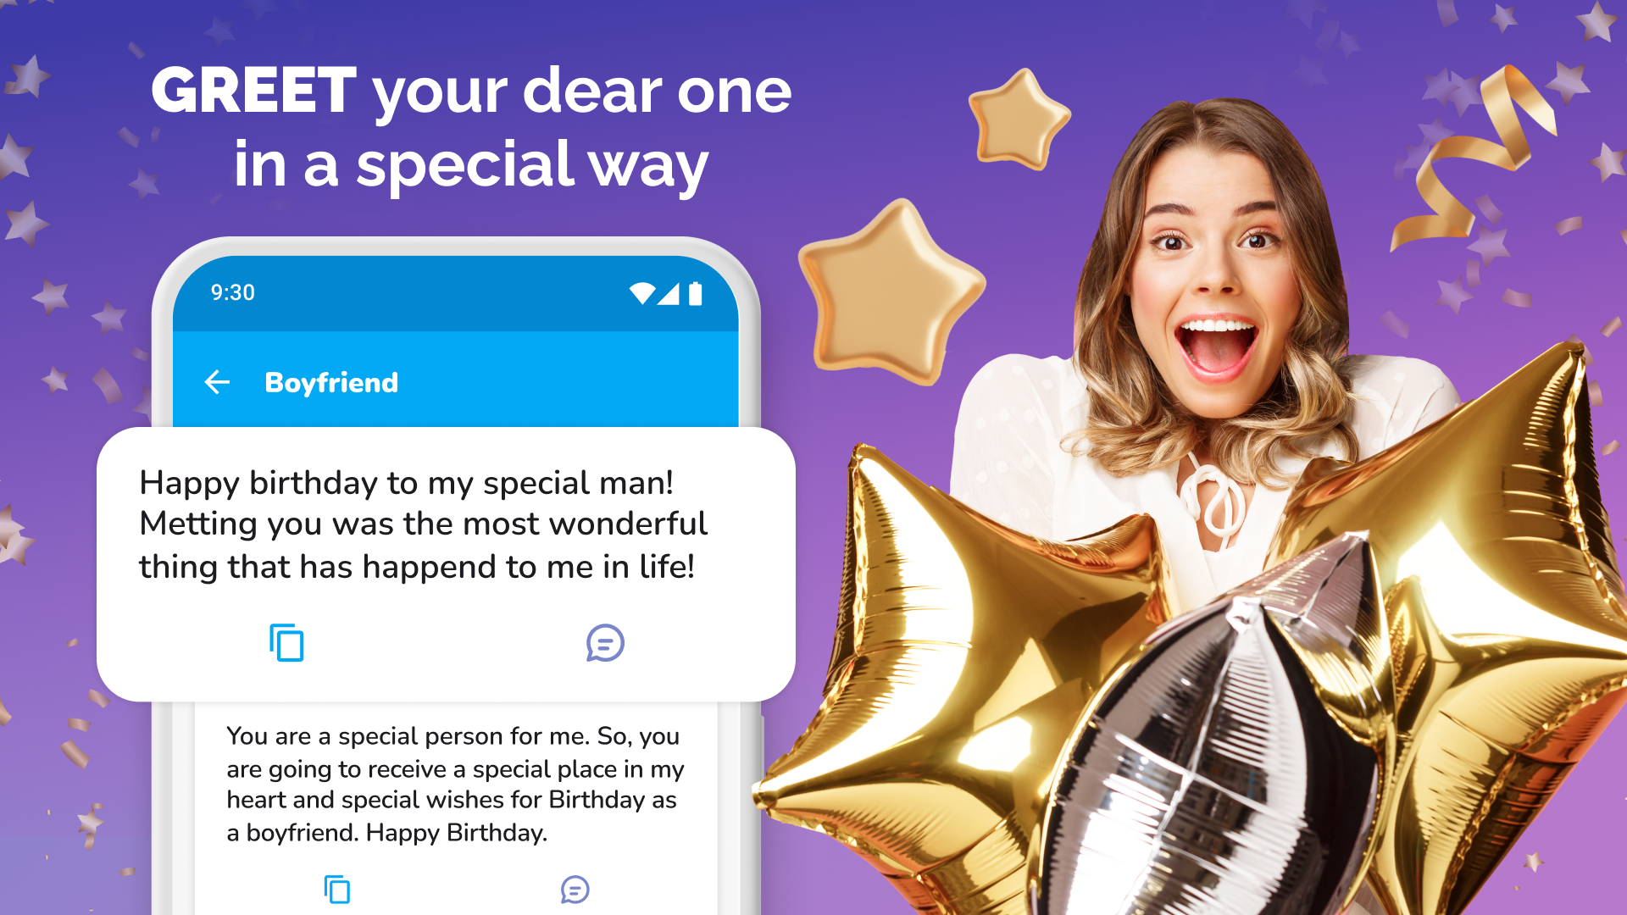Copy the 'special person' birthday message
Viewport: 1627px width, 915px height.
pos(336,889)
